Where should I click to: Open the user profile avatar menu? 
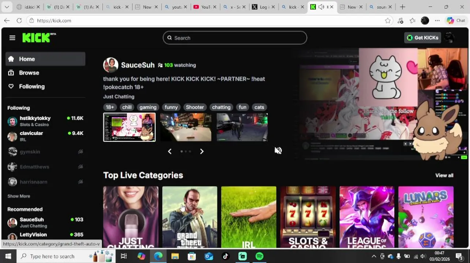(450, 38)
